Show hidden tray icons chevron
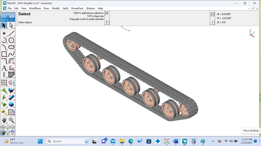 pyautogui.click(x=213, y=141)
